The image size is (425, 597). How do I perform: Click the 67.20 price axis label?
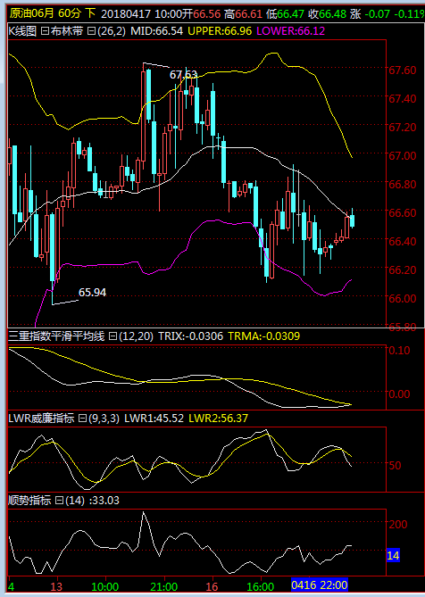coord(402,128)
